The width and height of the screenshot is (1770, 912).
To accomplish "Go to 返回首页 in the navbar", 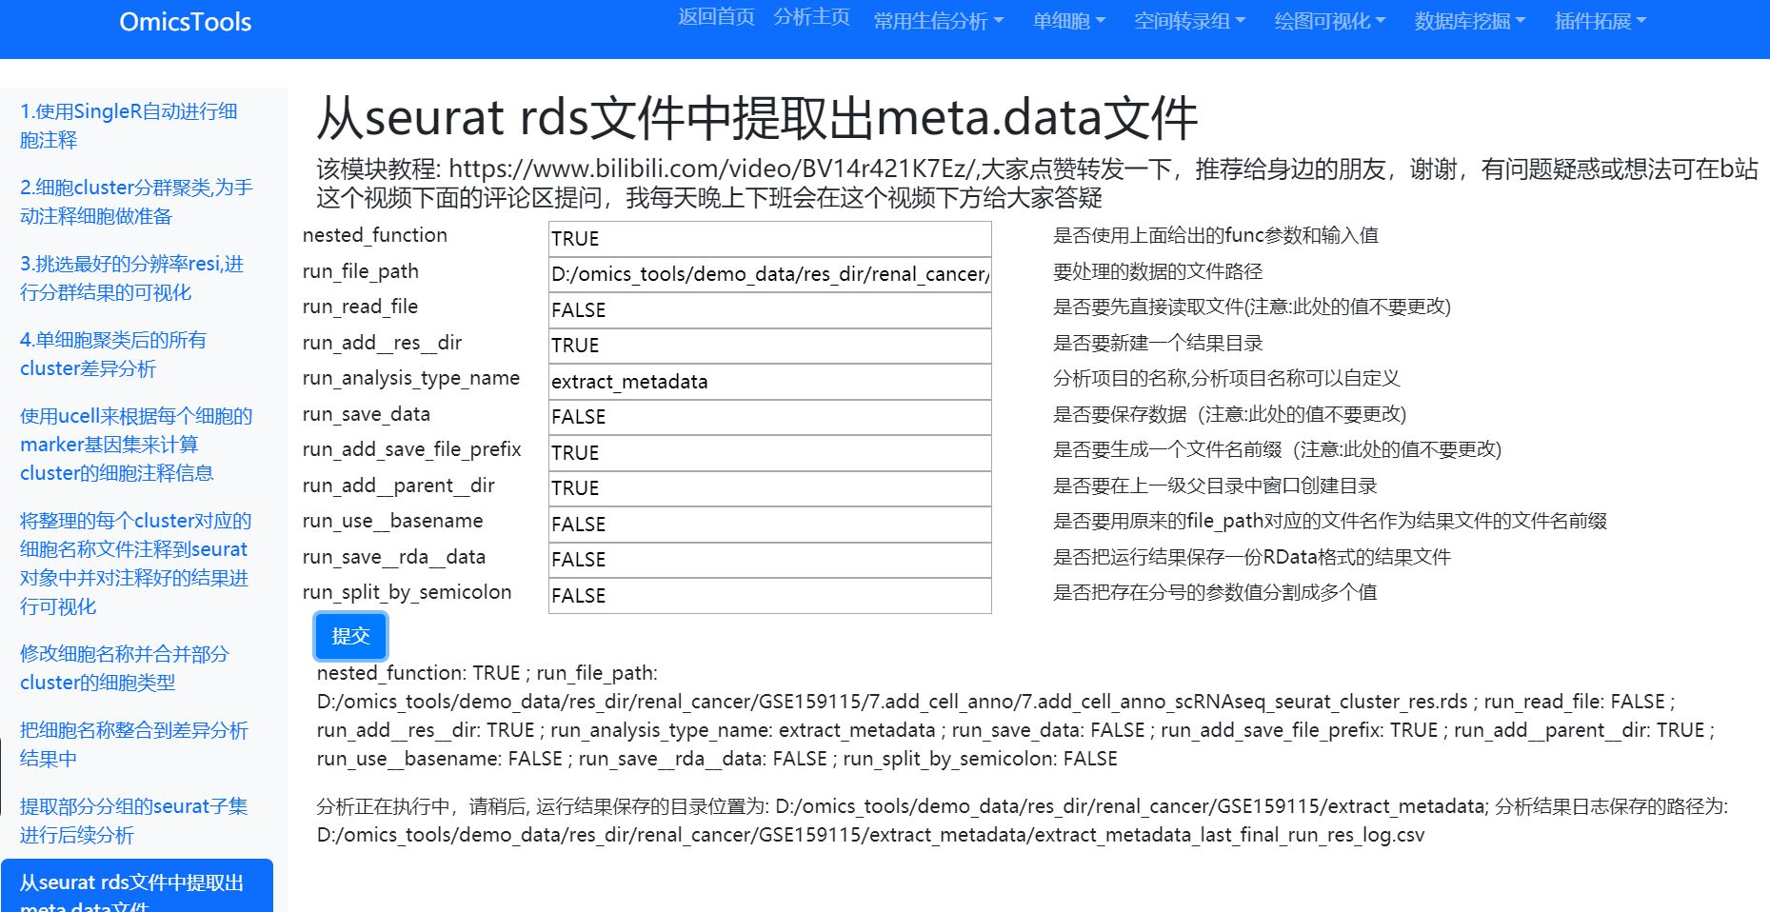I will pos(716,18).
